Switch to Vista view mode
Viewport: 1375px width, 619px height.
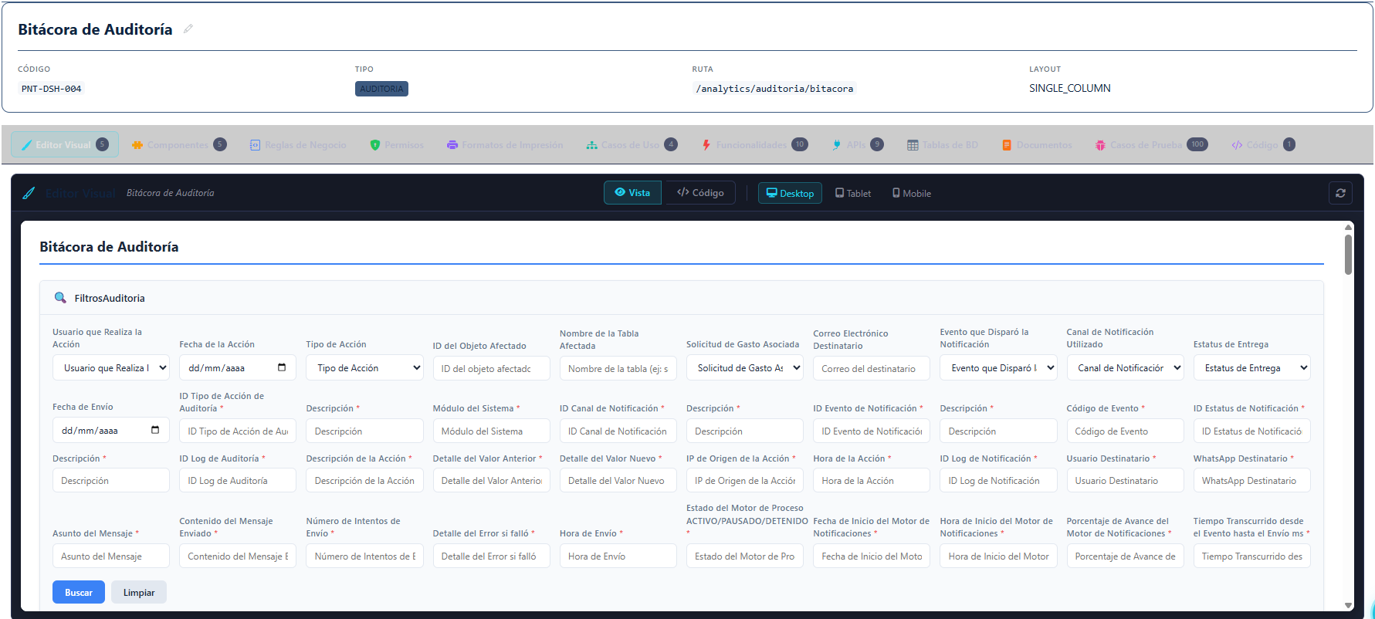(x=632, y=193)
